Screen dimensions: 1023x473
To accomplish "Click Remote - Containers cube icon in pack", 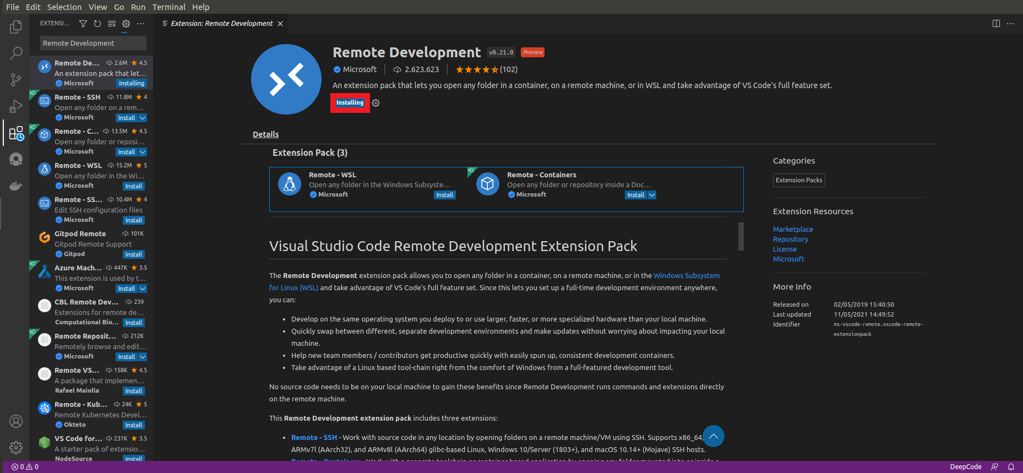I will tap(487, 184).
